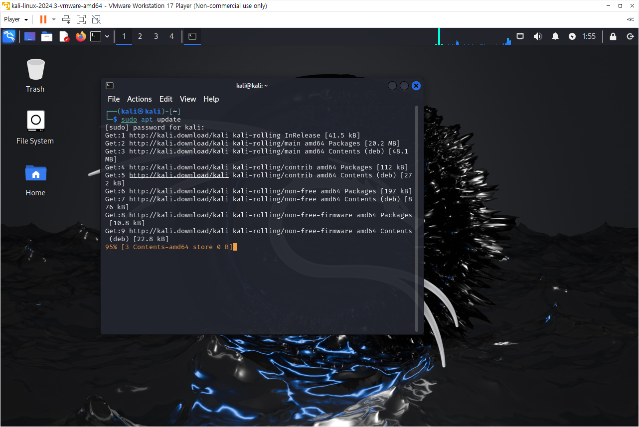Close the kali@kali terminal window
This screenshot has height=427, width=639.
click(416, 86)
